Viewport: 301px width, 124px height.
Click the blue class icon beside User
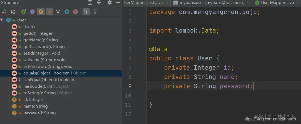pyautogui.click(x=8, y=20)
